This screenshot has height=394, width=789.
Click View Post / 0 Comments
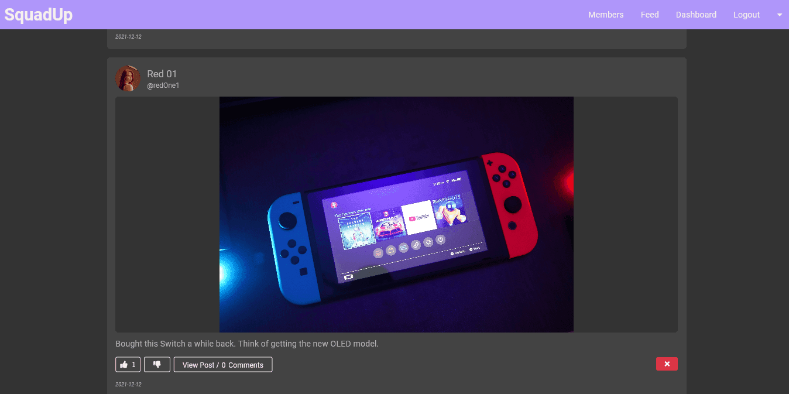(223, 365)
